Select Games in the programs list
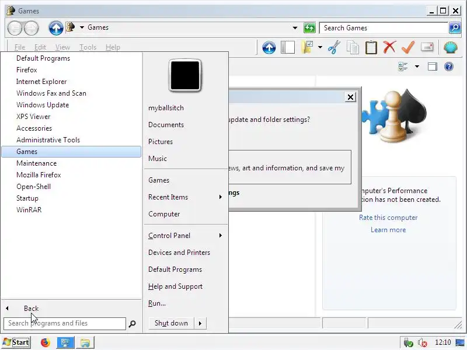 (x=71, y=152)
